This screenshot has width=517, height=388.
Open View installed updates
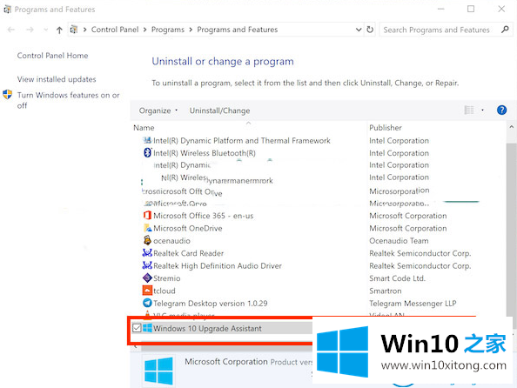[x=57, y=79]
